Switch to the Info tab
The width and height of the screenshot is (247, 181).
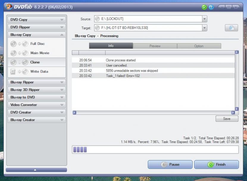point(111,46)
